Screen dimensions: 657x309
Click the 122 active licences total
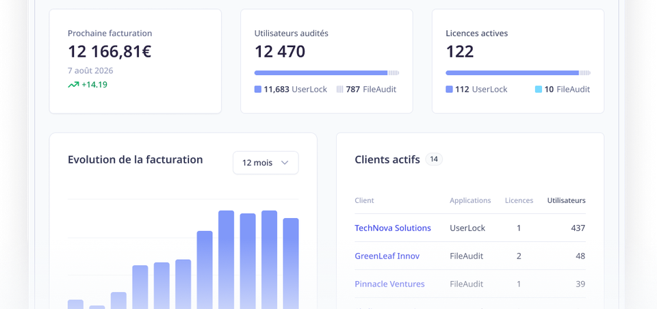tap(460, 51)
